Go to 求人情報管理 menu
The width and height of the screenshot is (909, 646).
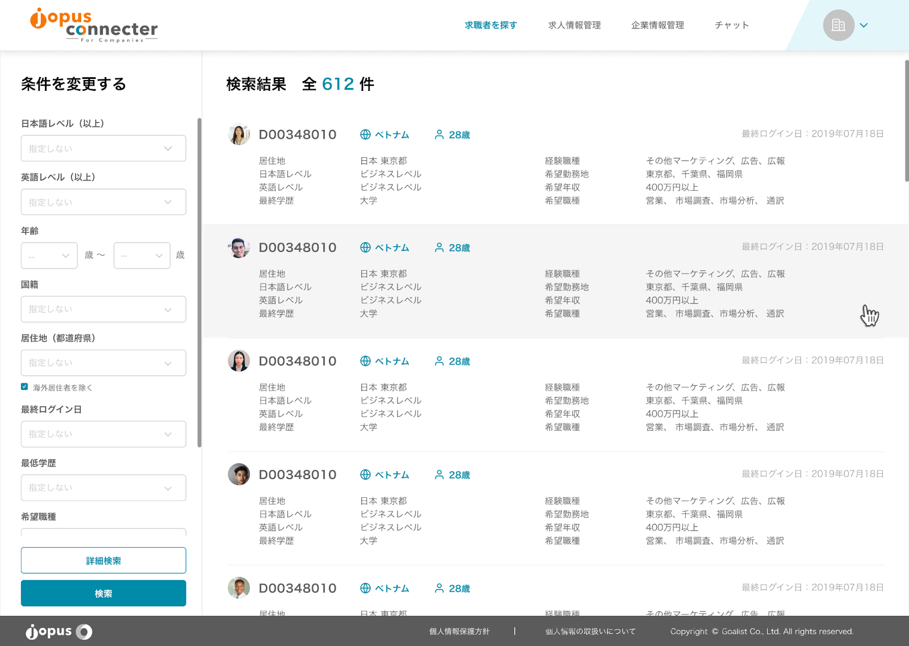574,25
